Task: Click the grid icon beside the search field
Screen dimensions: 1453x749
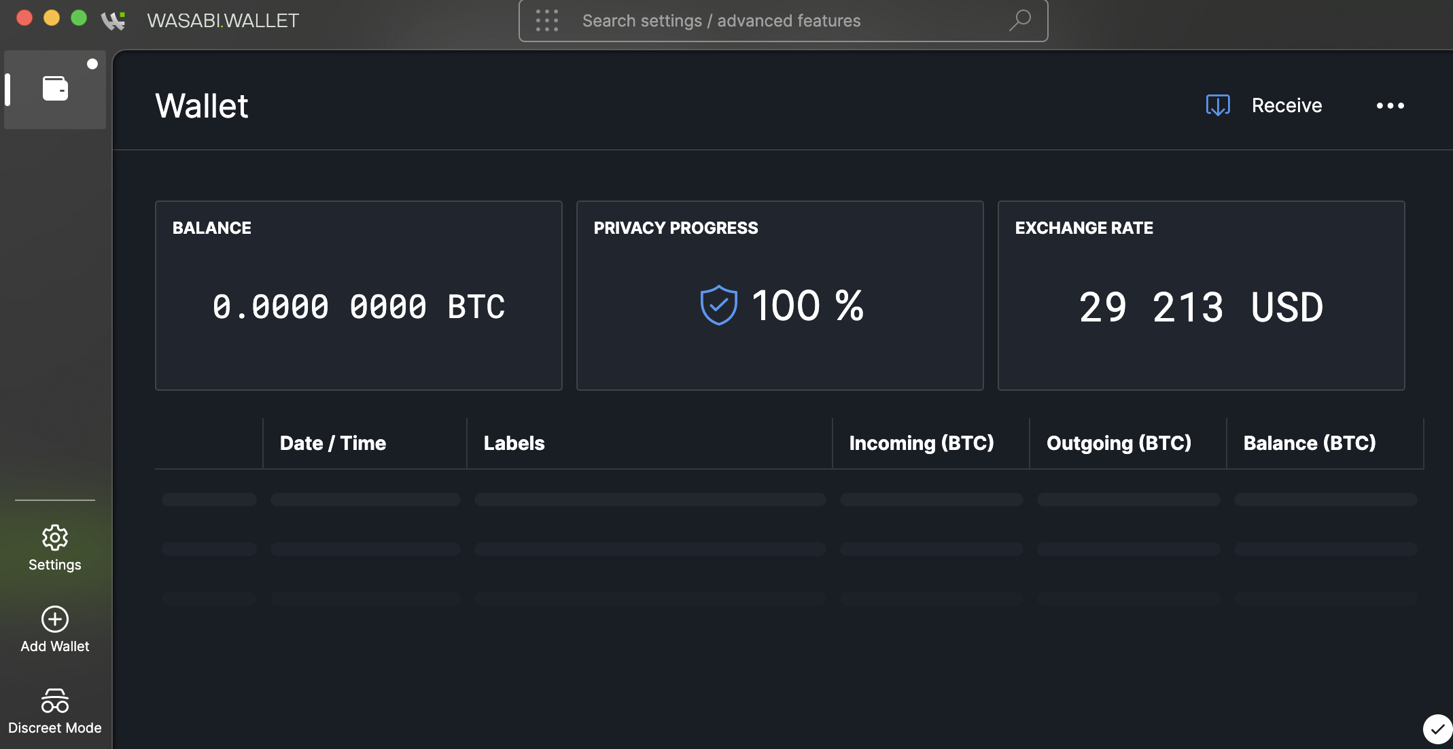Action: pos(548,20)
